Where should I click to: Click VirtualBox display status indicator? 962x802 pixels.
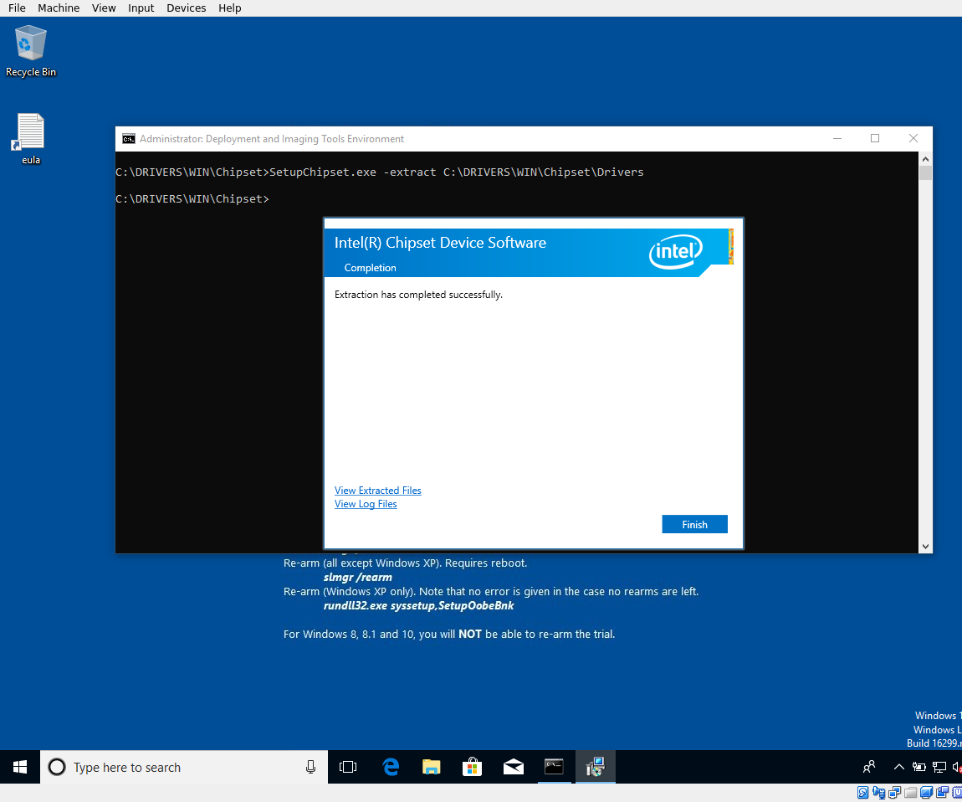pos(926,792)
